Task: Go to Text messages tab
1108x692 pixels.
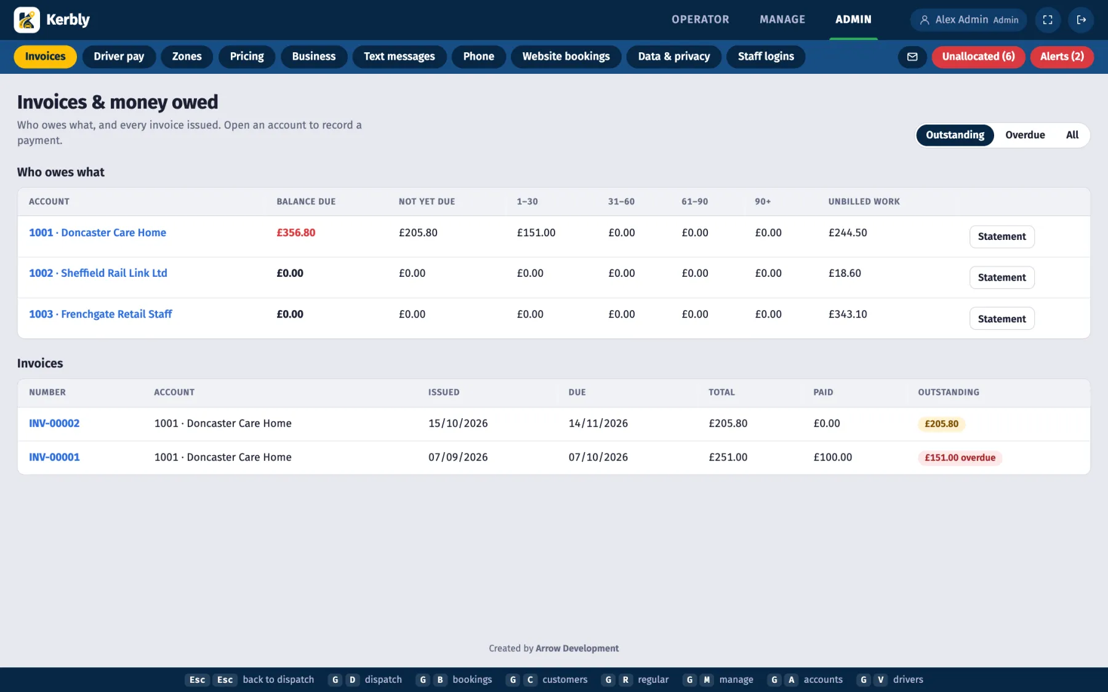Action: point(399,57)
